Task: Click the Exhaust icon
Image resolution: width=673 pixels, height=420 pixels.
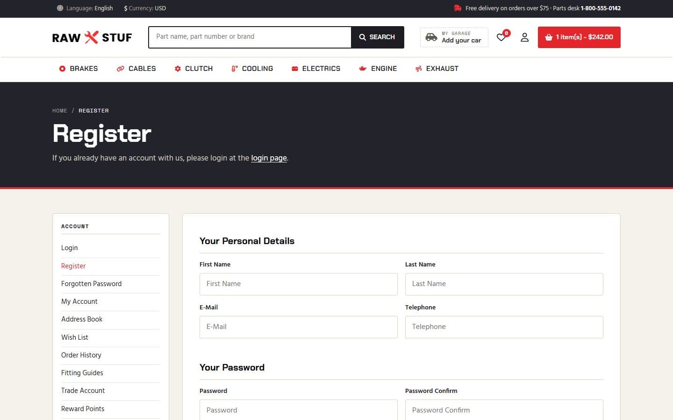Action: pyautogui.click(x=419, y=69)
